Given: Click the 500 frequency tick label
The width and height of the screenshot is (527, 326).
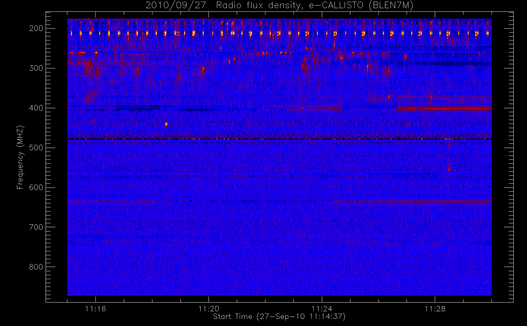Looking at the screenshot, I should [x=36, y=148].
